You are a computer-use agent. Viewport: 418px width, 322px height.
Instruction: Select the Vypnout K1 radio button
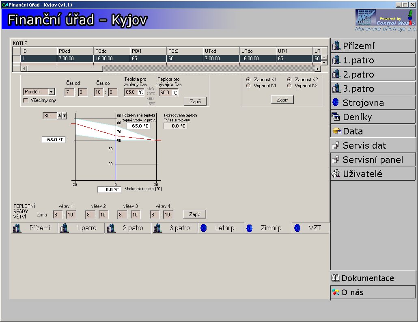248,86
